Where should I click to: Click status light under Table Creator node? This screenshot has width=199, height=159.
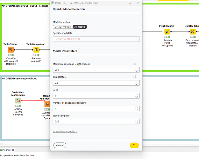(11, 55)
